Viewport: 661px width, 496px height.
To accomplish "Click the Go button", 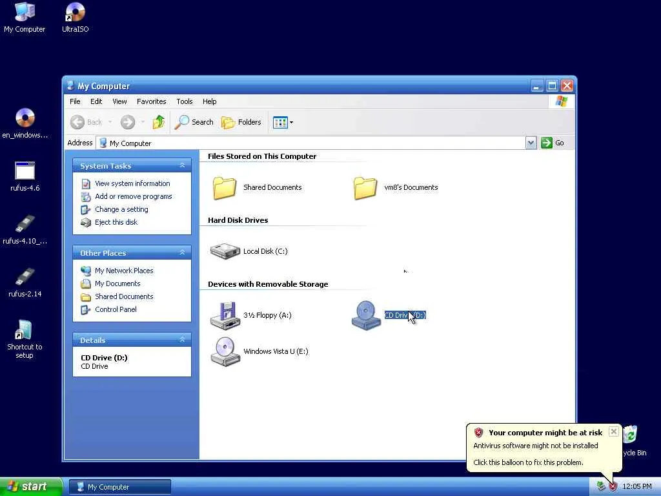I will click(553, 143).
